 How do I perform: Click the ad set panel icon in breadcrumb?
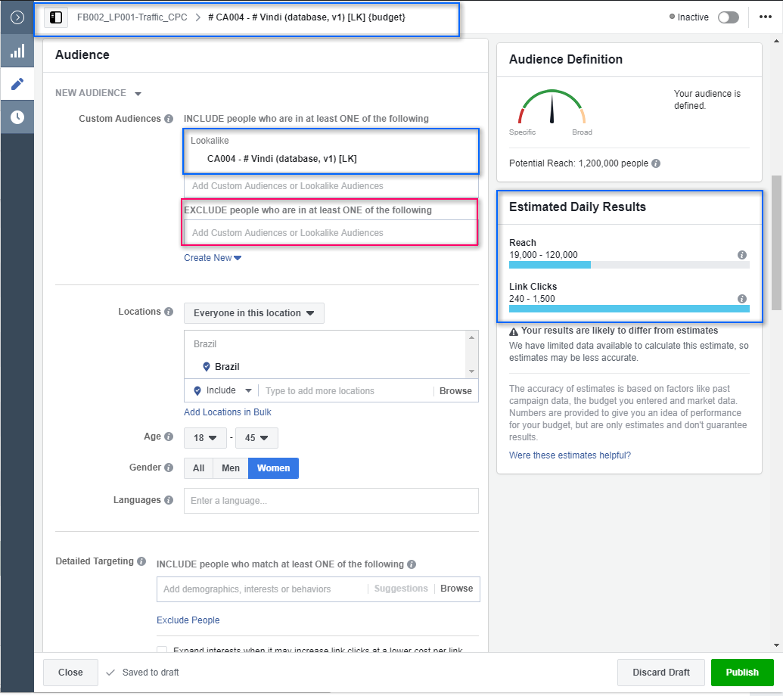(56, 17)
